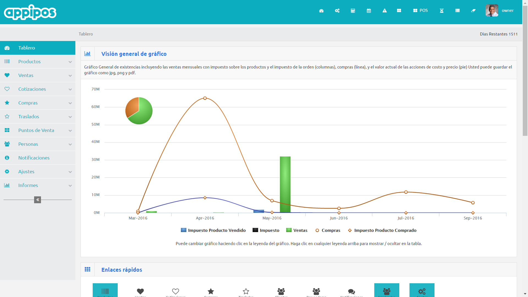Image resolution: width=528 pixels, height=297 pixels.
Task: Toggle Compras series in chart legend
Action: (328, 230)
